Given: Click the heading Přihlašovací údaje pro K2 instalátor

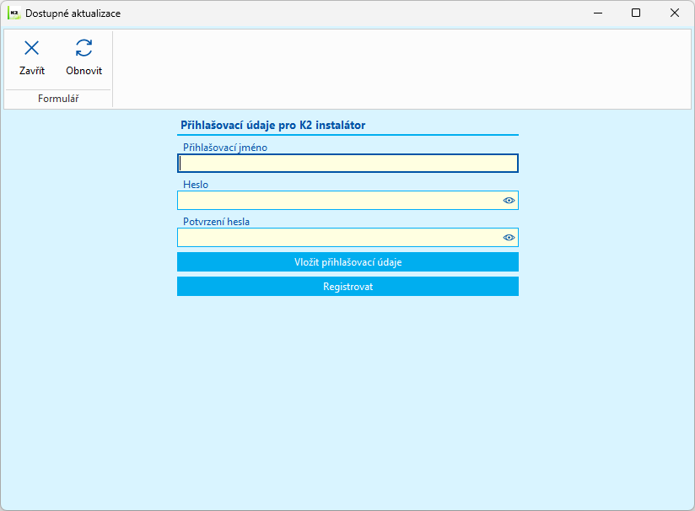Looking at the screenshot, I should 272,125.
